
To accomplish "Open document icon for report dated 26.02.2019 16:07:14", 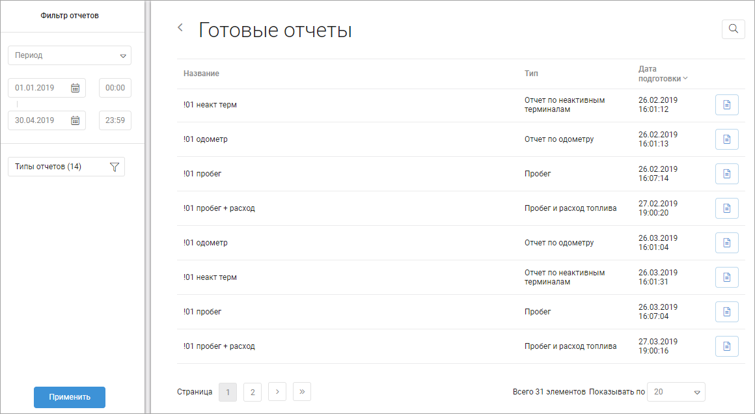I will click(x=726, y=174).
